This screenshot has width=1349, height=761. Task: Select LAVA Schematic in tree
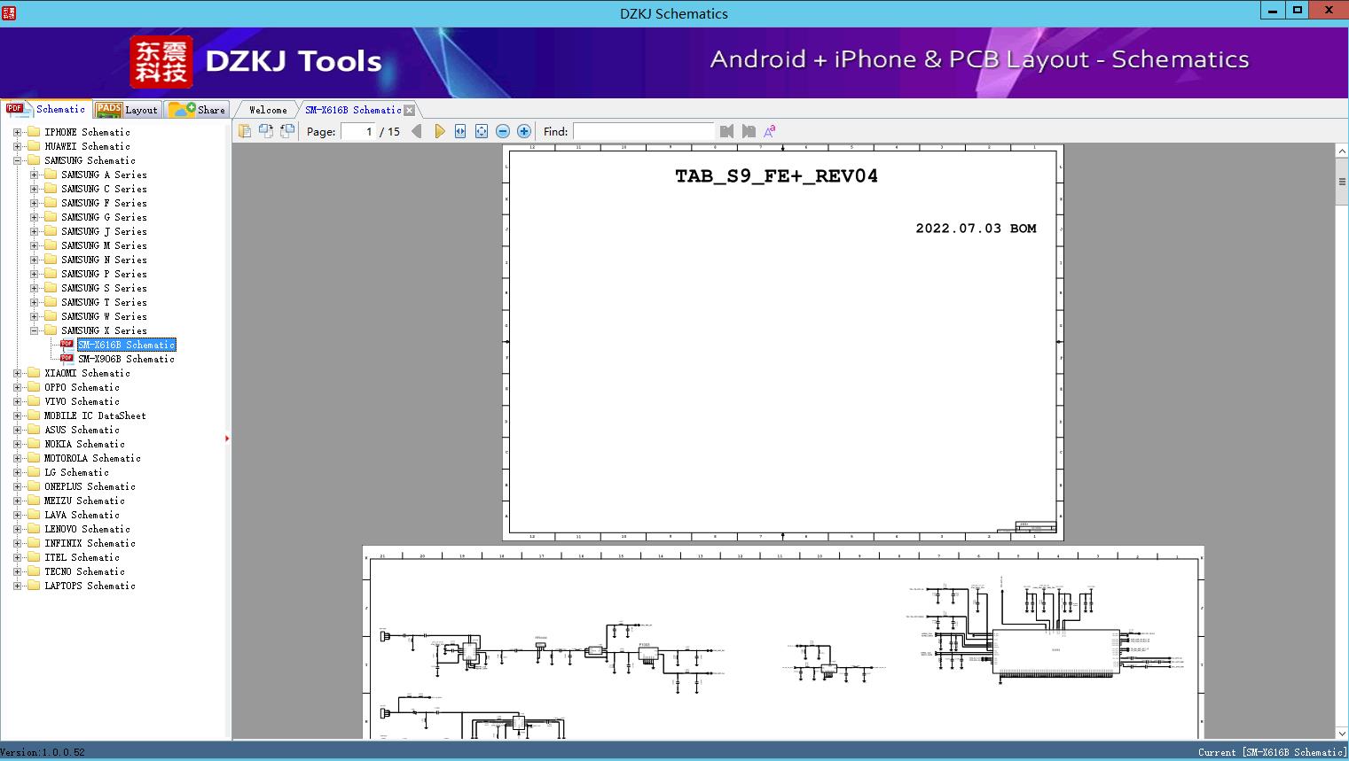[x=82, y=515]
